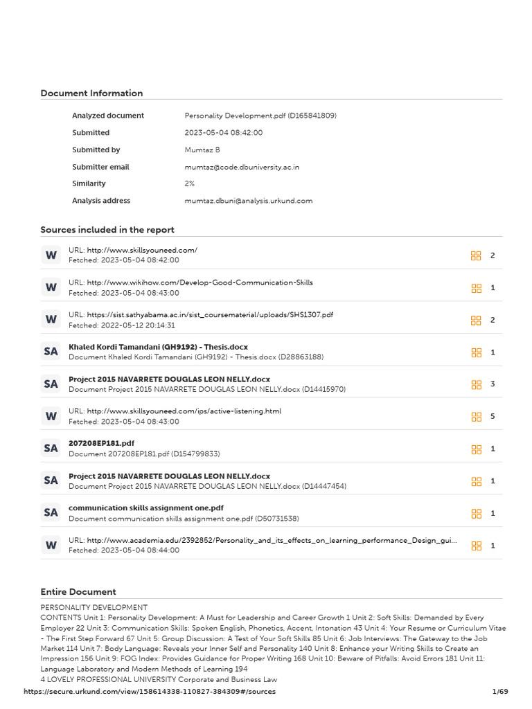Click the grid icon for 207208EP181.pdf row
Viewport: 532px width, 709px height.
(x=476, y=449)
